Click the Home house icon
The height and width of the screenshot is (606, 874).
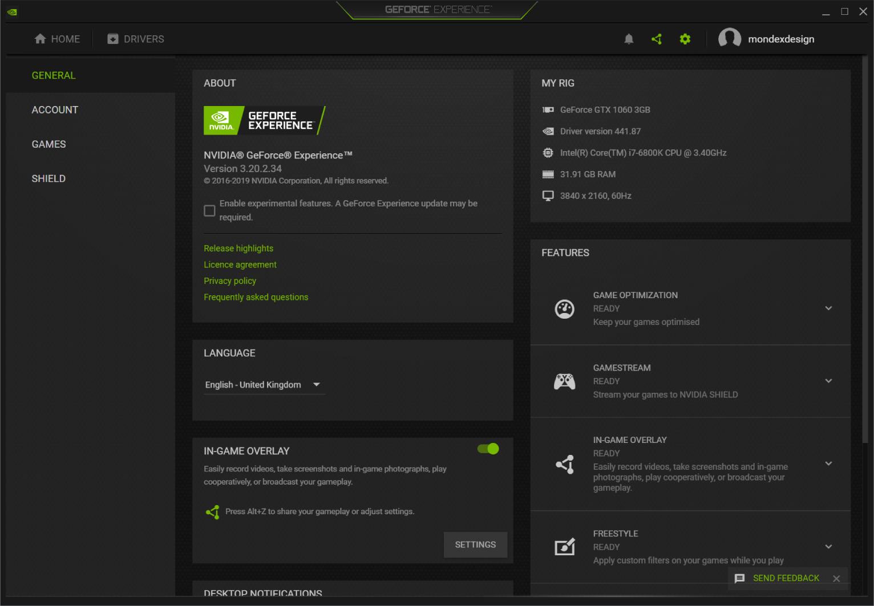tap(40, 39)
